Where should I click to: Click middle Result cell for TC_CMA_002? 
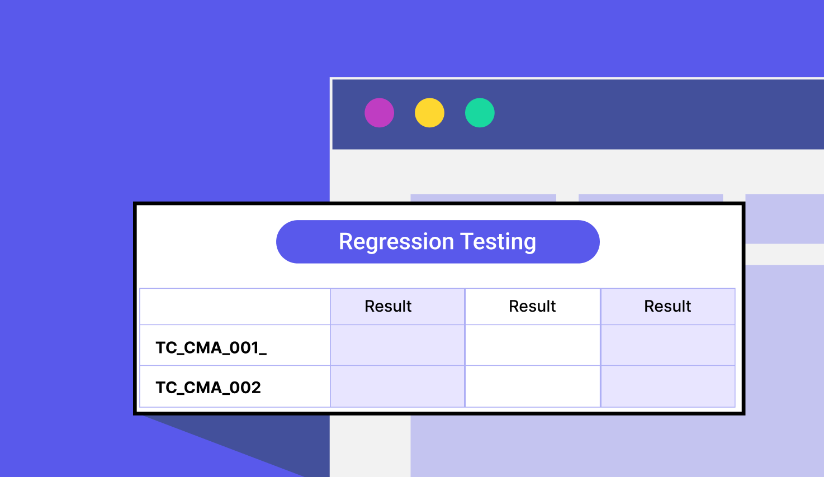(x=533, y=387)
